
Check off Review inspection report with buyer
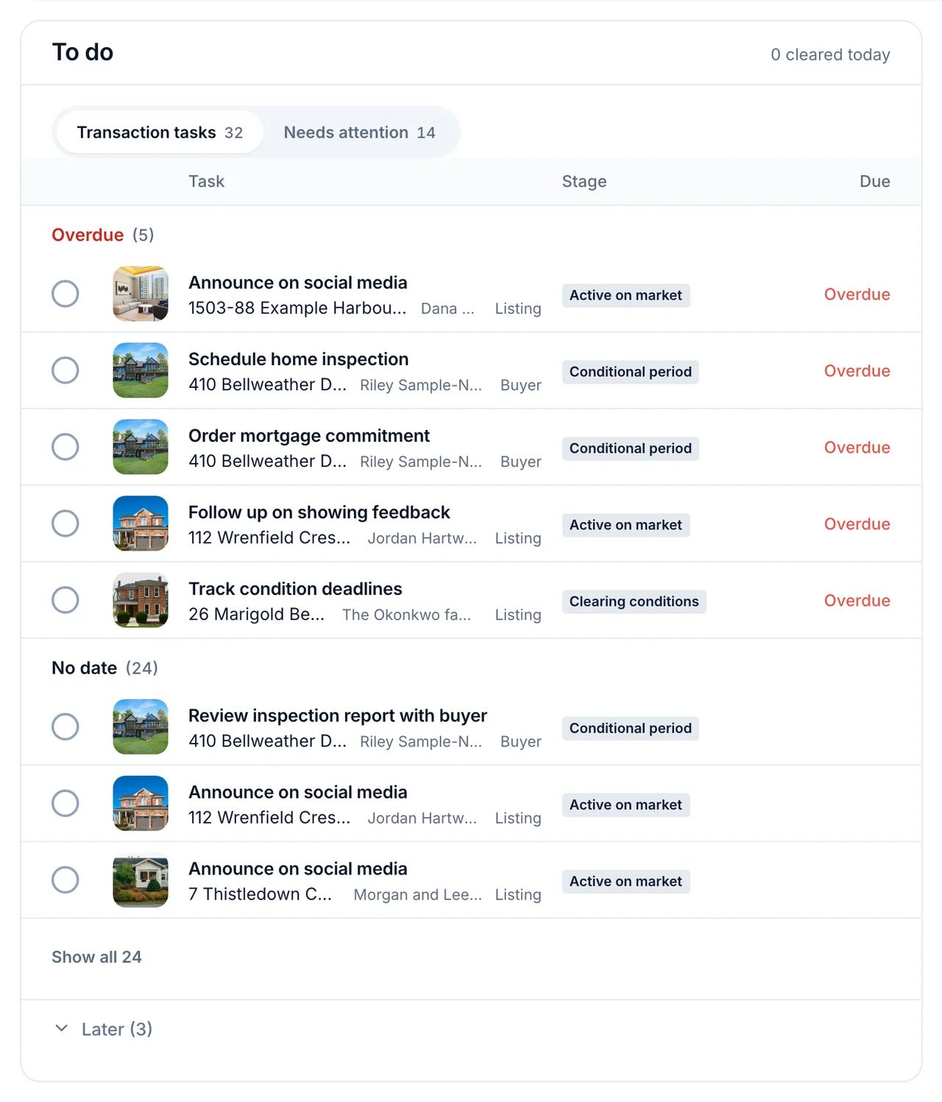pos(65,727)
